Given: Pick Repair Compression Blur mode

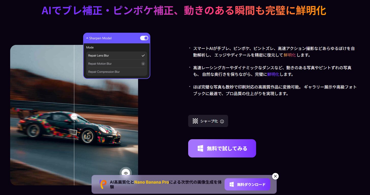Looking at the screenshot, I should coord(104,72).
